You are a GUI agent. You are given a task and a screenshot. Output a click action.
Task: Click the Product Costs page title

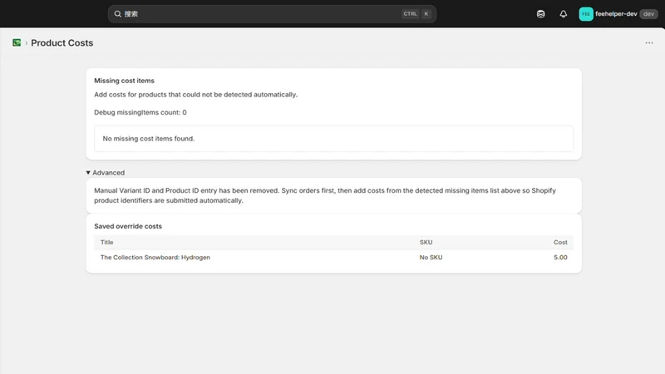[x=62, y=43]
